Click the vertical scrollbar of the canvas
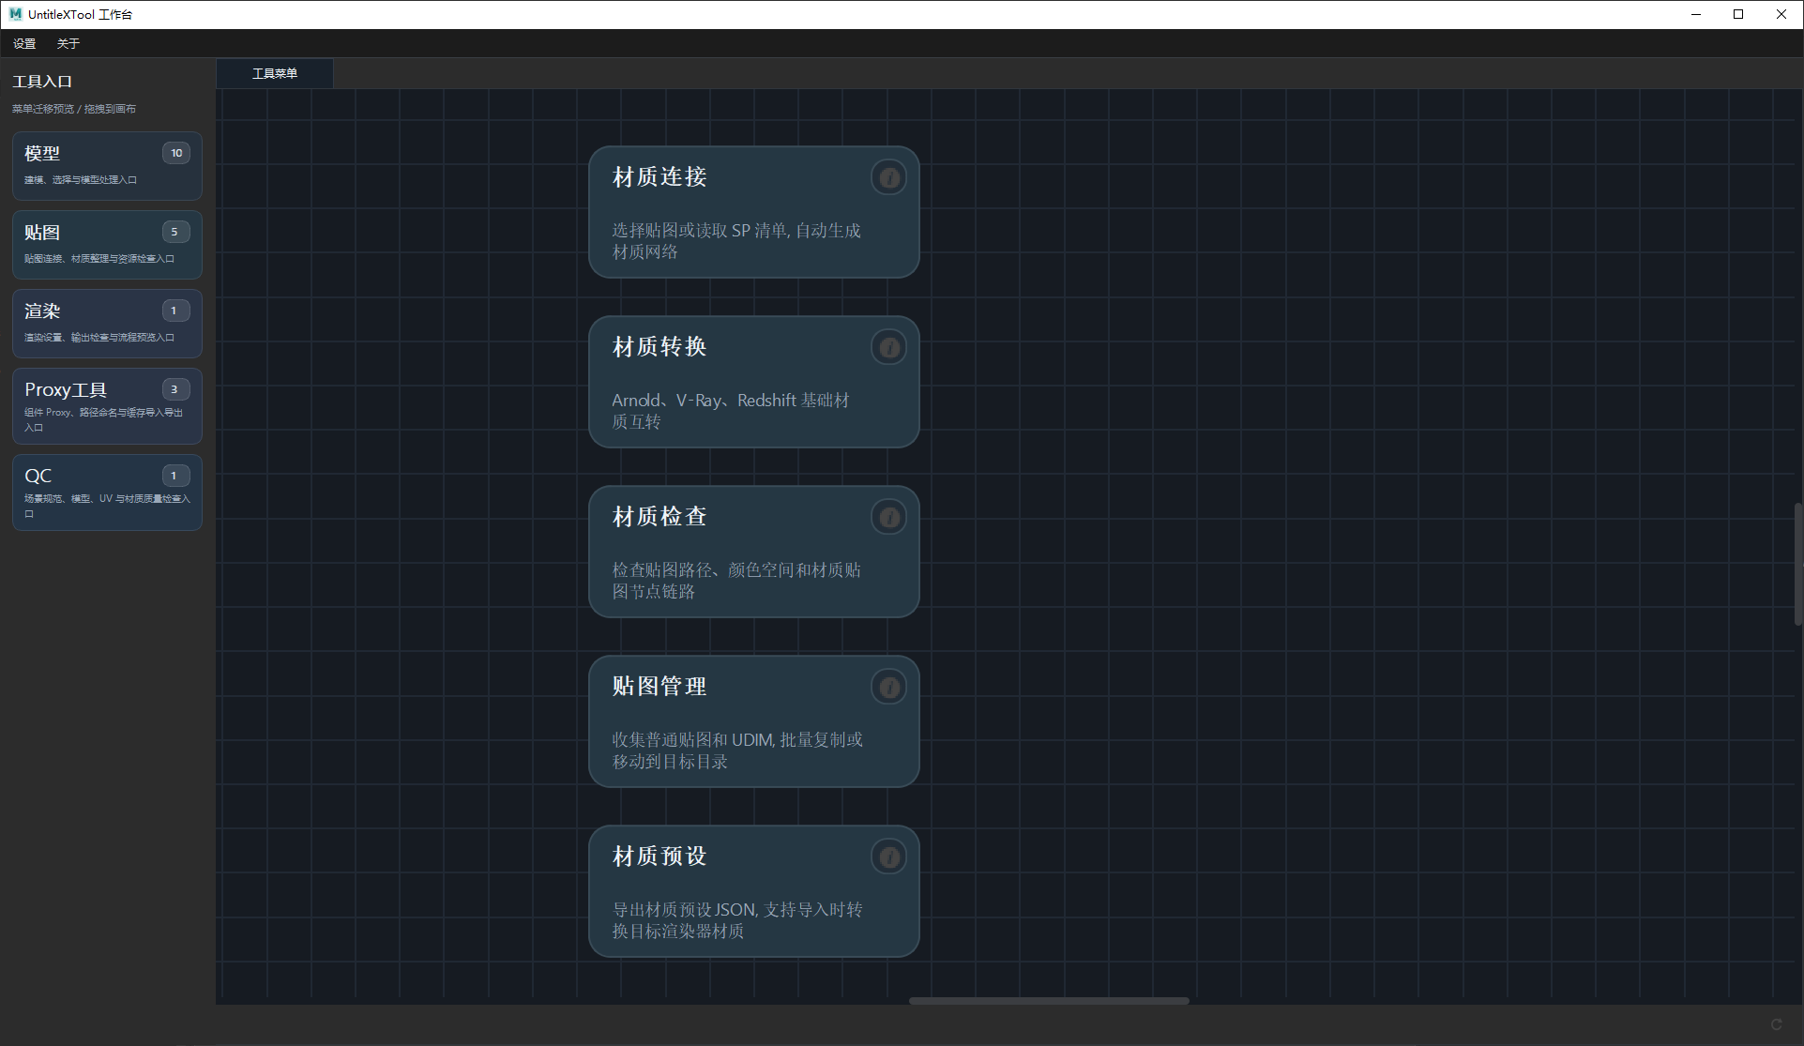1804x1046 pixels. click(x=1797, y=563)
